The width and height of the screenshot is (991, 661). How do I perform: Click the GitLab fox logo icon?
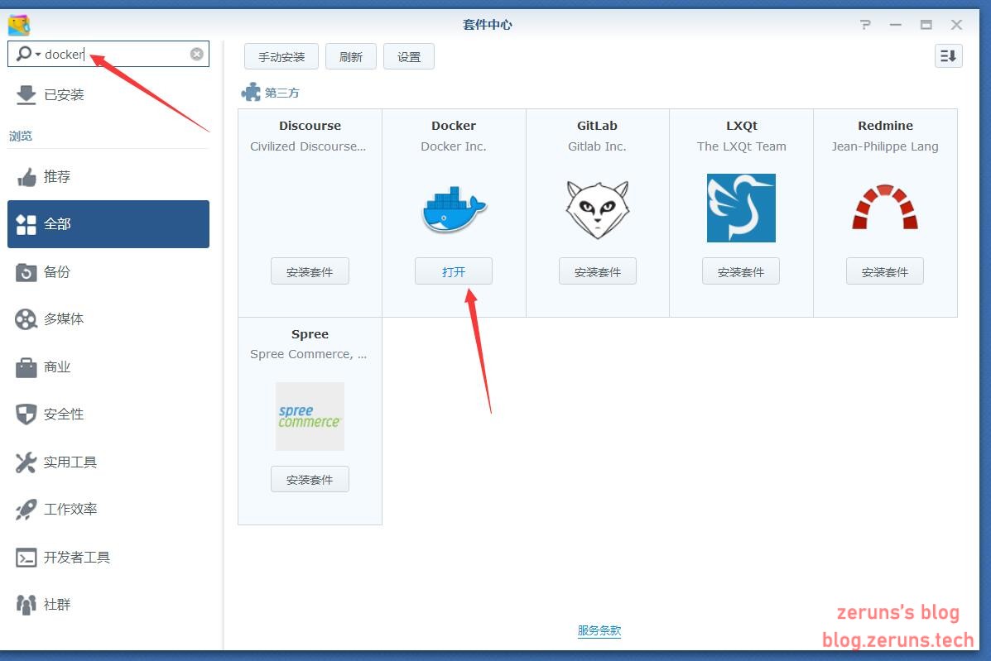[597, 208]
